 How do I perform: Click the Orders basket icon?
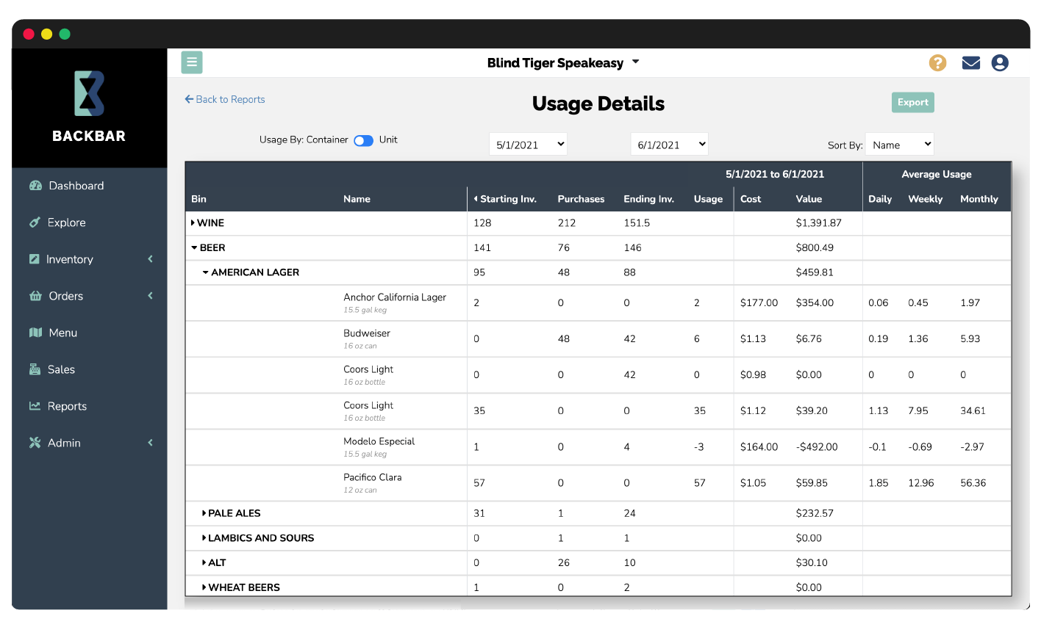click(35, 296)
